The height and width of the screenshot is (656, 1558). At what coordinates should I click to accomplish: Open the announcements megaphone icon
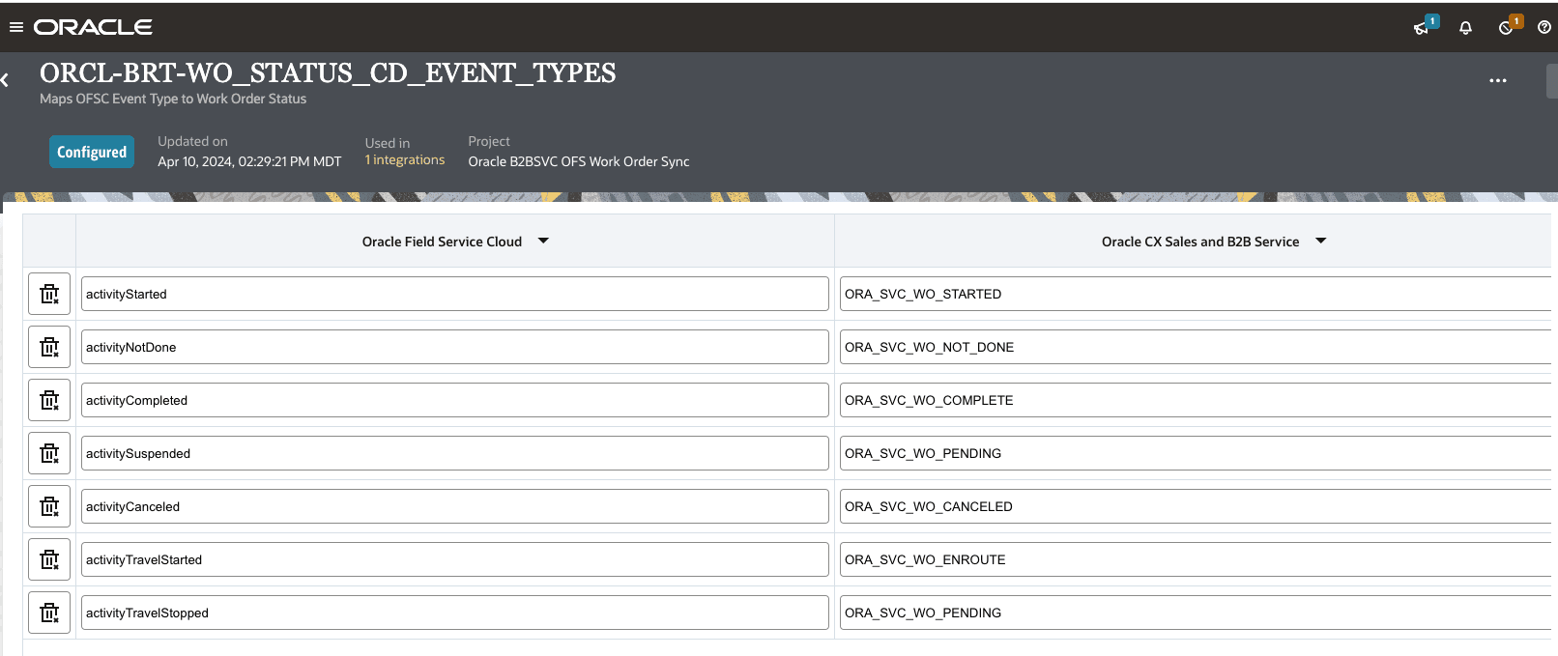tap(1422, 28)
